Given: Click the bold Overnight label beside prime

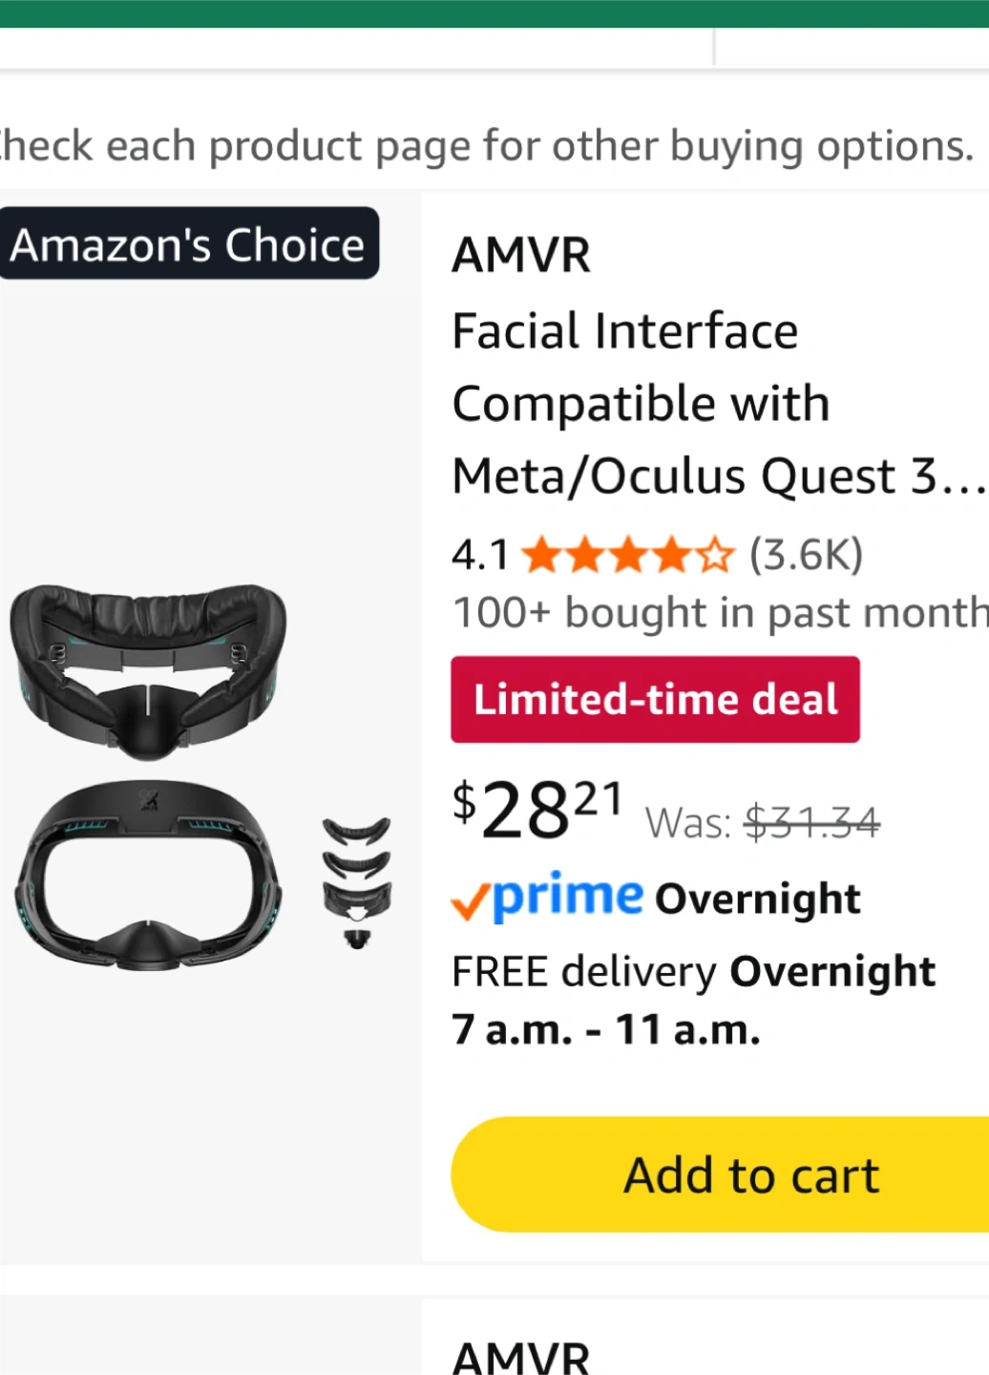Looking at the screenshot, I should (758, 899).
